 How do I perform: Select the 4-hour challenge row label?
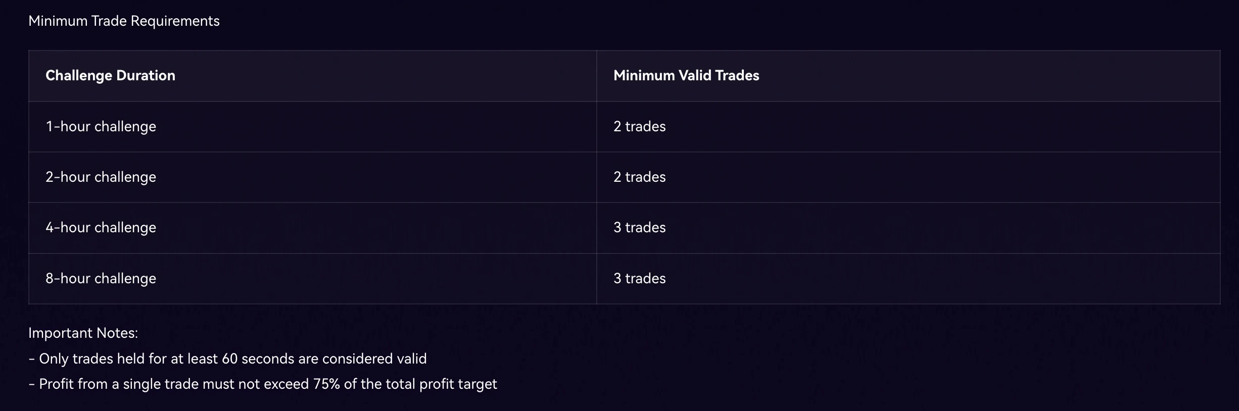[101, 228]
